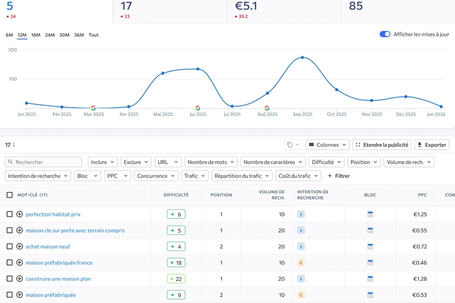Screen dimensions: 455x303
Task: Click the Google update marker at Aoû 2025
Action: click(266, 108)
